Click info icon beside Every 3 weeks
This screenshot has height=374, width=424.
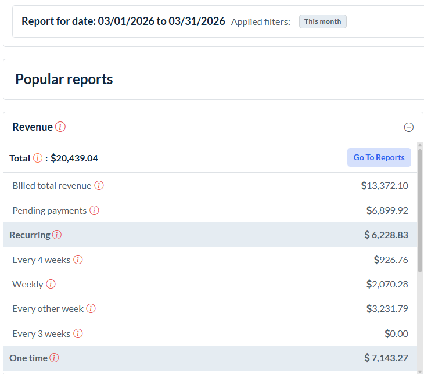pos(78,333)
